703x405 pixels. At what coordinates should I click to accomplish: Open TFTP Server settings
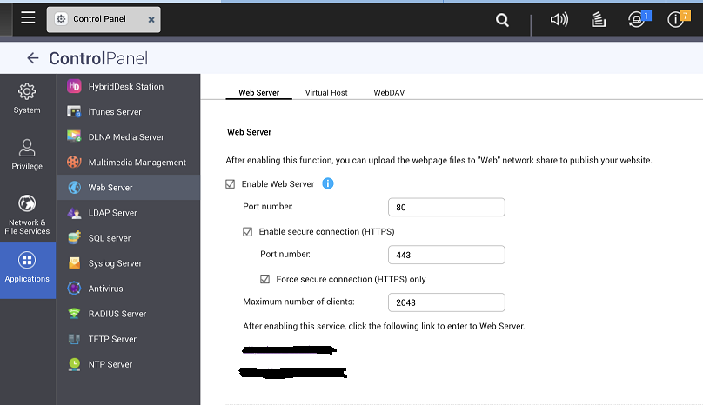[x=129, y=339]
